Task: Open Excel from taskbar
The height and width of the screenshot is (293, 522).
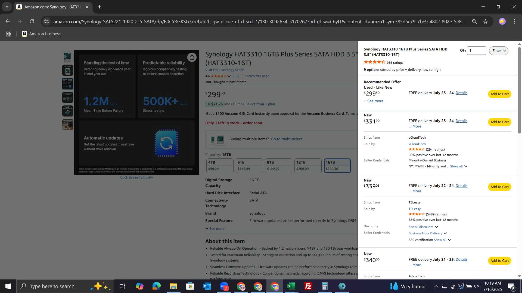Action: (x=291, y=286)
